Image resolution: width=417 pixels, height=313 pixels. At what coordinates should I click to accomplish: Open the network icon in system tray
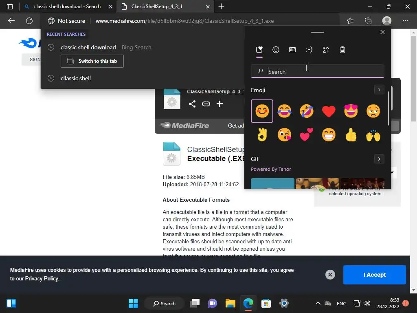tap(357, 303)
